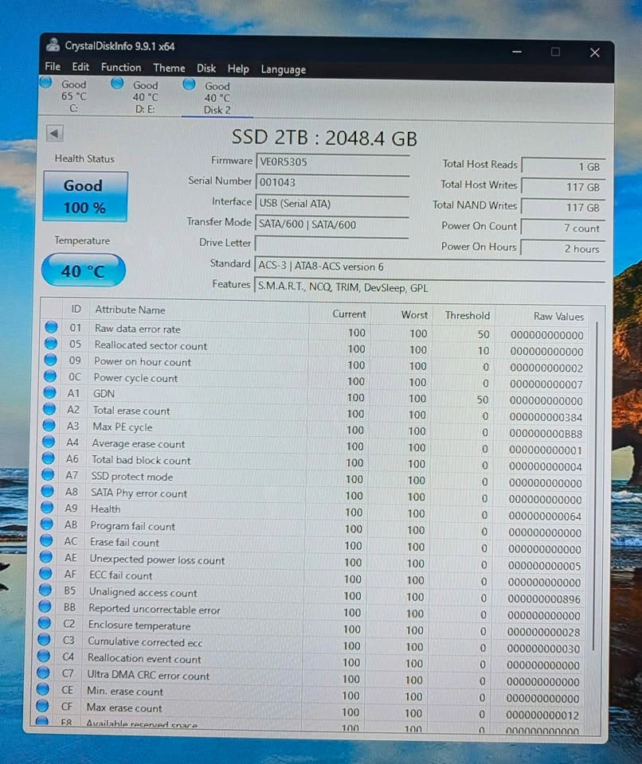Screen dimensions: 642x764
Task: Click the status circle for Raw data error rate
Action: 51,326
